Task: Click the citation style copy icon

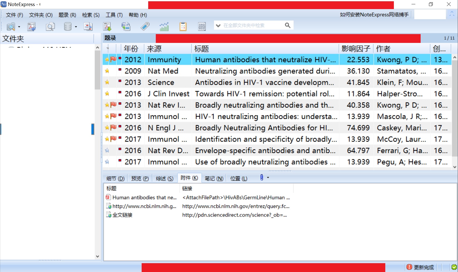Action: 126,26
